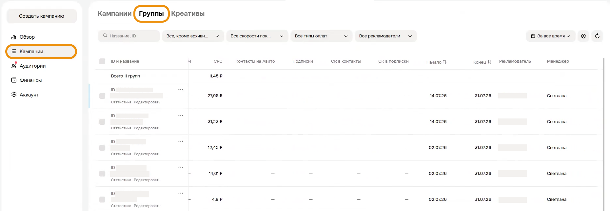Click the Финансы wallet icon in the sidebar
Screen dimensions: 610x211
[x=14, y=80]
